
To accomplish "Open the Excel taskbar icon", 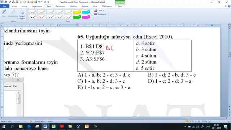I will click(x=54, y=127).
